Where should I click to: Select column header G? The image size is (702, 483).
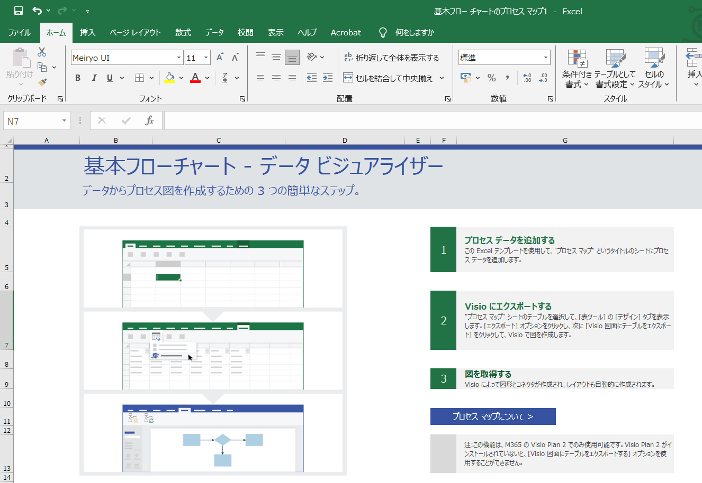[x=565, y=140]
